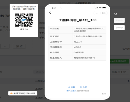Click the 项目名称 label cell
The width and height of the screenshot is (130, 102).
pyautogui.click(x=60, y=30)
